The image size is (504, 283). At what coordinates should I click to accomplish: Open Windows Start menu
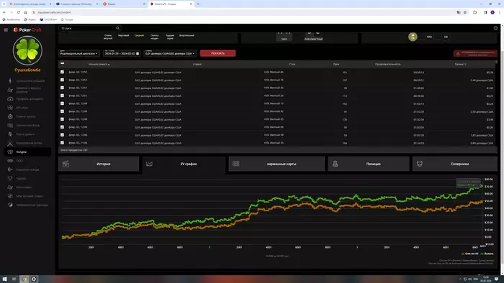point(5,279)
